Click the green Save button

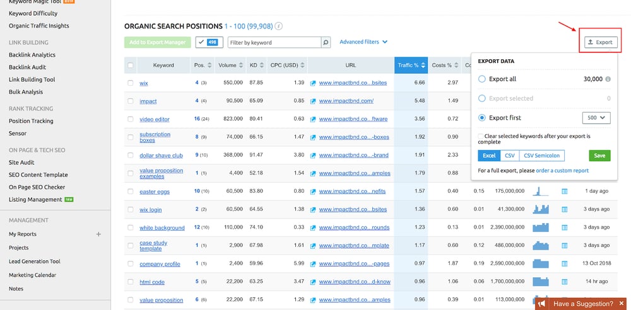pos(599,156)
